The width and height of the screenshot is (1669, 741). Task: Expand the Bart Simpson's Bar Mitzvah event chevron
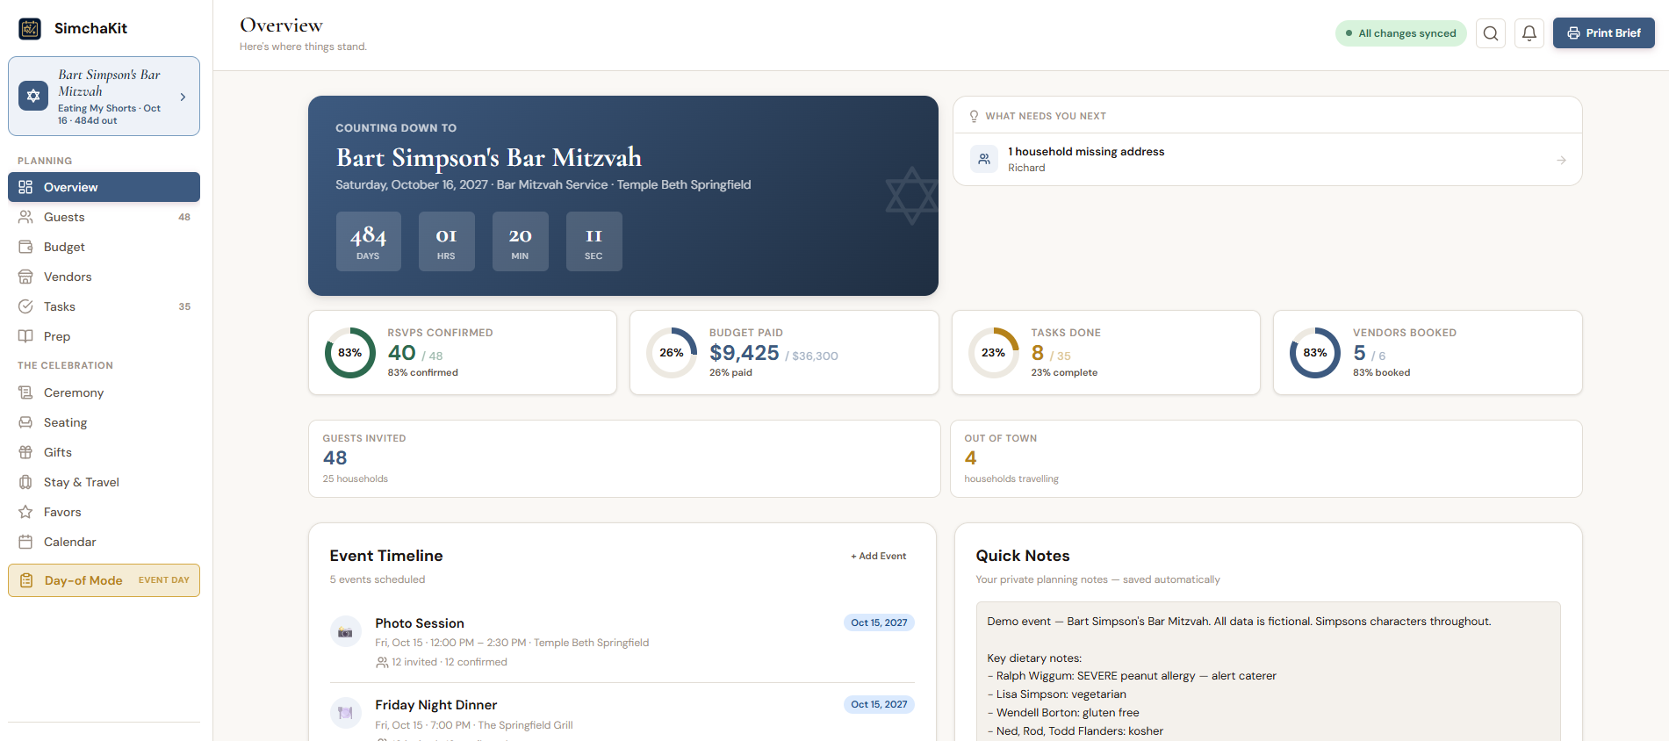(183, 97)
